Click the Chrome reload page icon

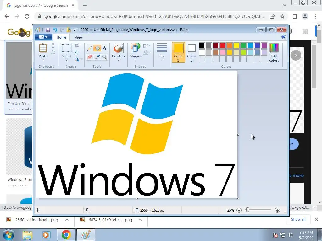(x=27, y=16)
